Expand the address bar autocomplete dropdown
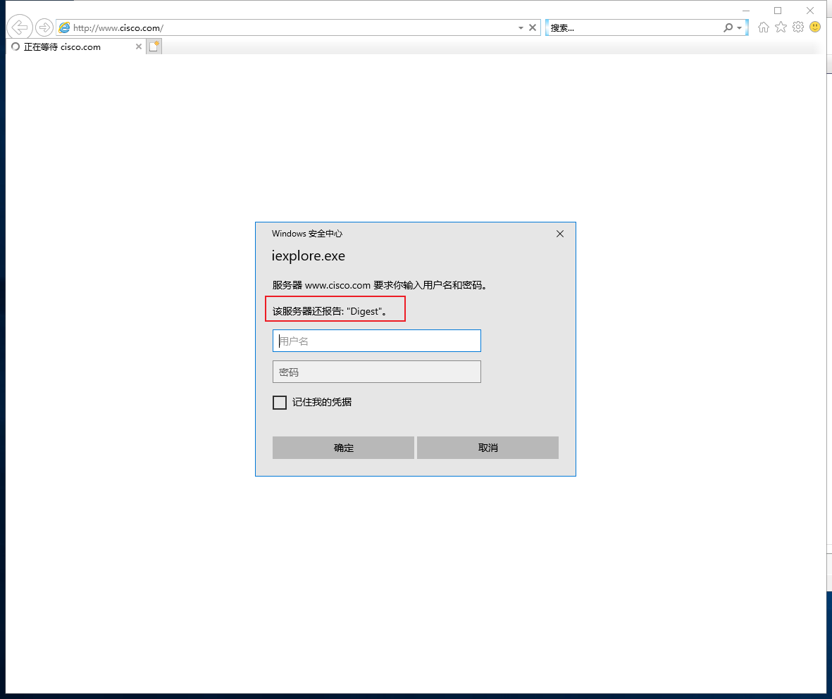This screenshot has width=832, height=699. (x=521, y=27)
